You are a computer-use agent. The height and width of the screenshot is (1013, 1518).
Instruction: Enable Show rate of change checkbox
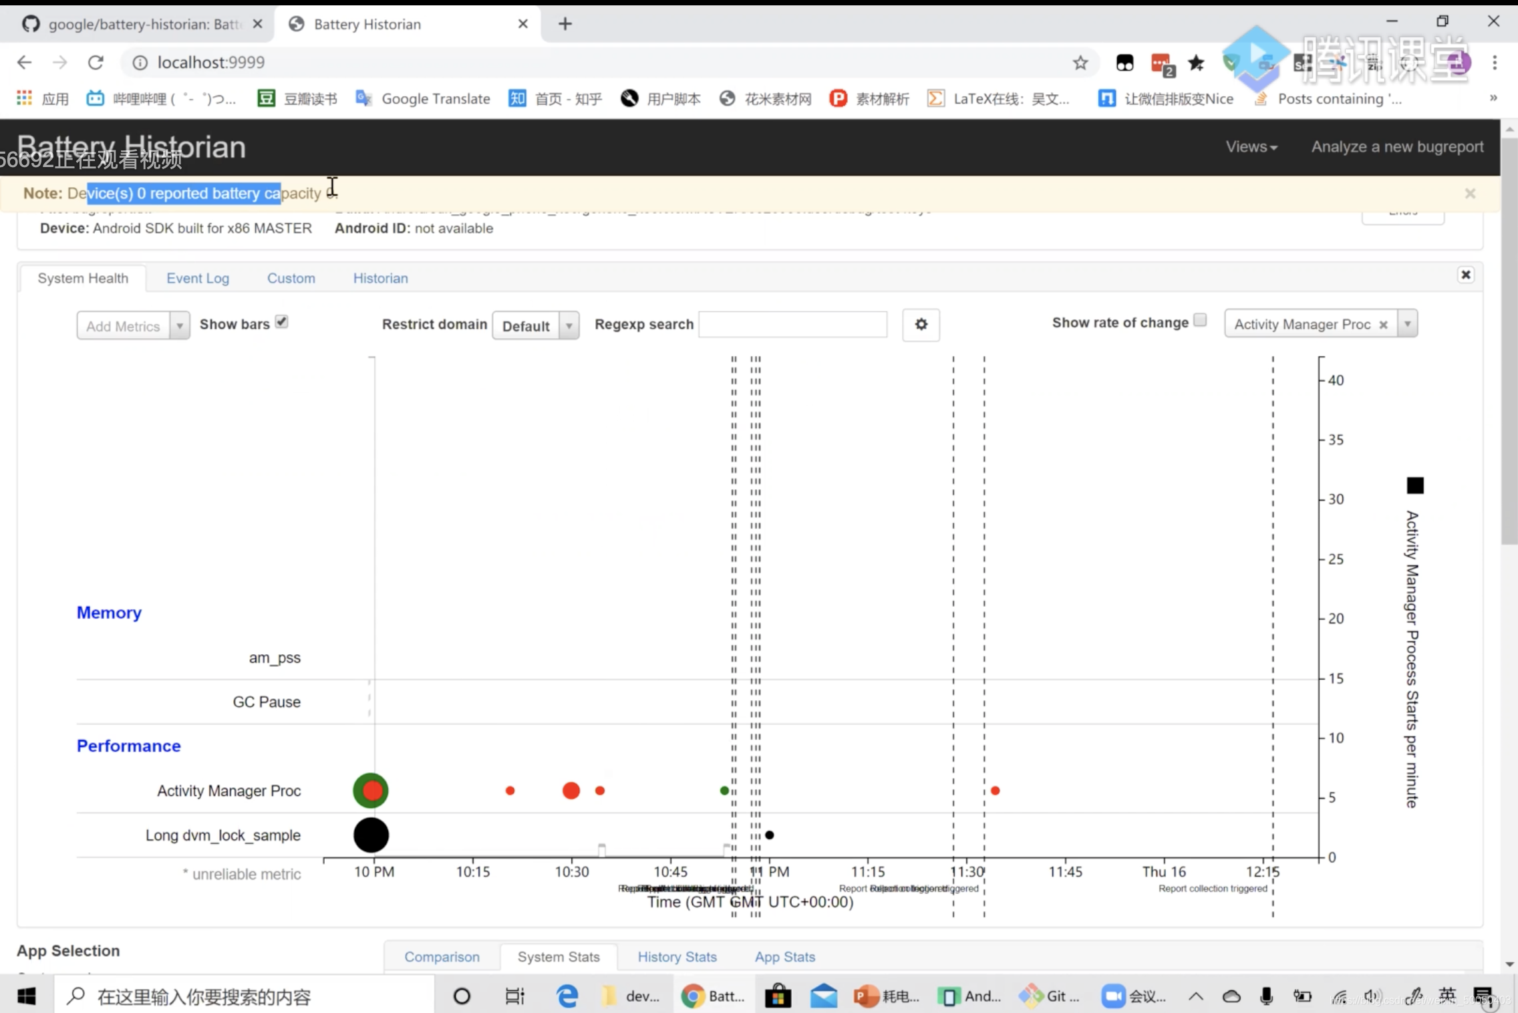click(x=1200, y=320)
